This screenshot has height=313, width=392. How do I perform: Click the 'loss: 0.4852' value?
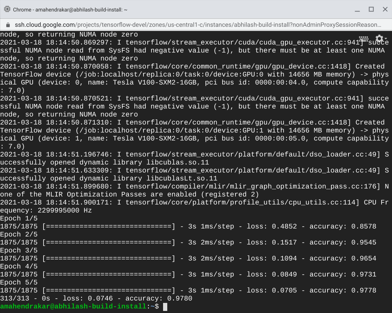pyautogui.click(x=272, y=226)
